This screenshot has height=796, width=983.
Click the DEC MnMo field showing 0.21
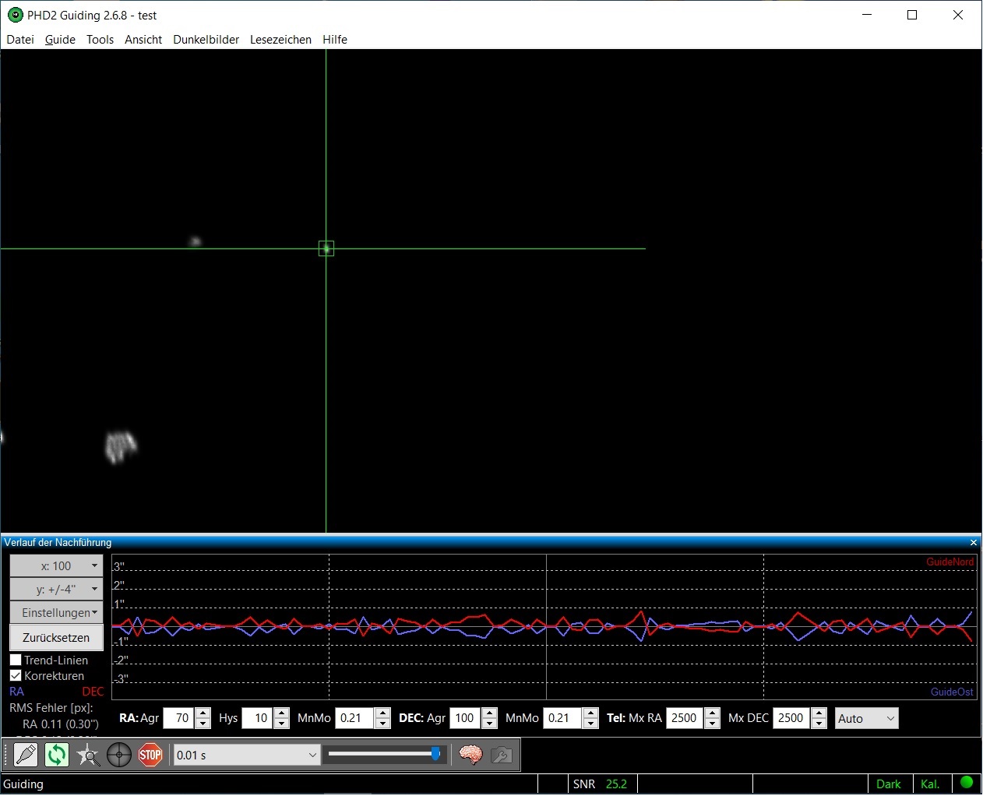click(563, 718)
